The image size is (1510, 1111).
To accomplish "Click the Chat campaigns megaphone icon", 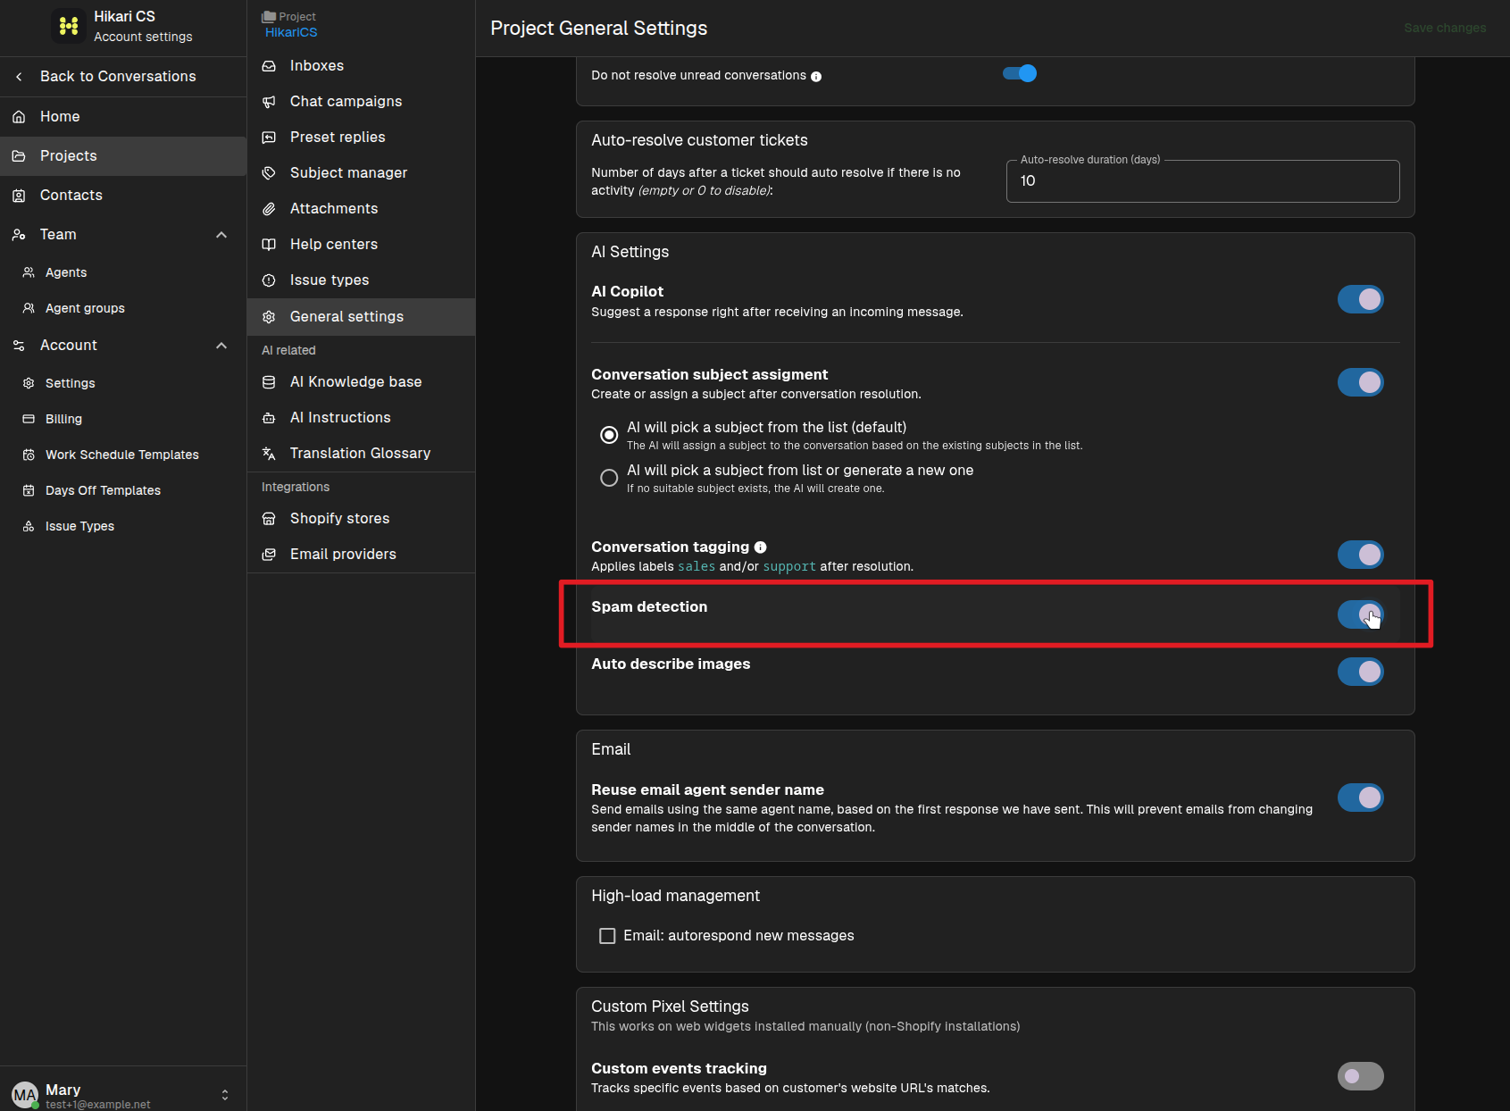I will [x=269, y=102].
